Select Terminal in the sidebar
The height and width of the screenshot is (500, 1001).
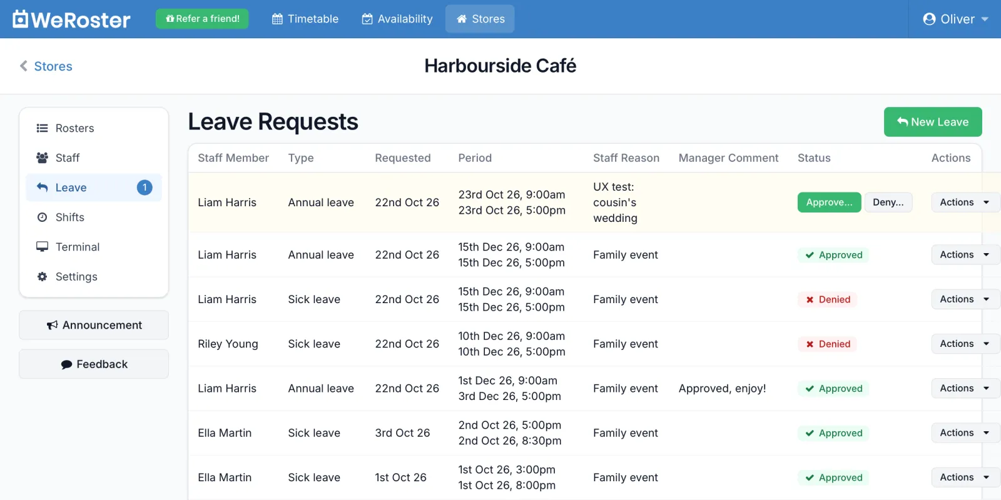click(x=94, y=246)
